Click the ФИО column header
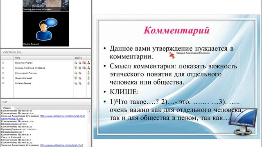 (x=43, y=58)
